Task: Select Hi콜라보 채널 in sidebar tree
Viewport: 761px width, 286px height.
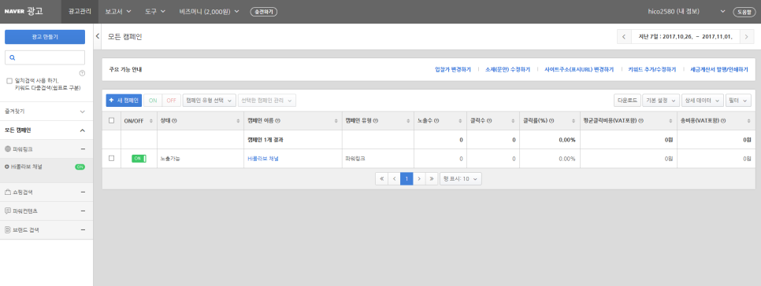Action: click(x=27, y=167)
